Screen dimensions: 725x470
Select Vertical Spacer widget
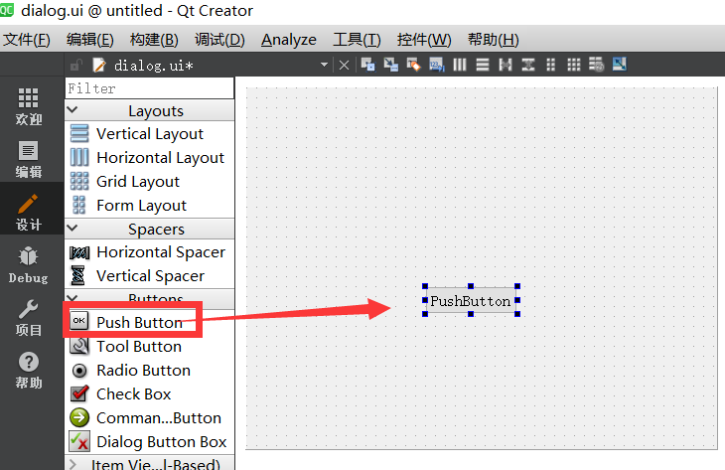(x=150, y=276)
